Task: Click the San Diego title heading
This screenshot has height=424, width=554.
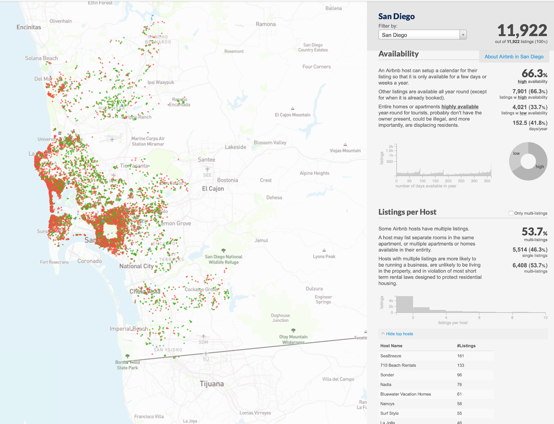Action: tap(396, 16)
